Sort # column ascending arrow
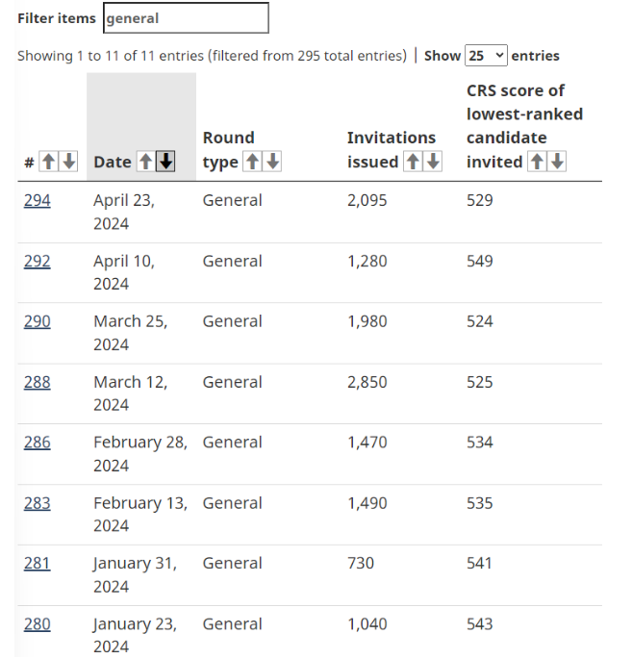This screenshot has width=632, height=659. click(48, 163)
